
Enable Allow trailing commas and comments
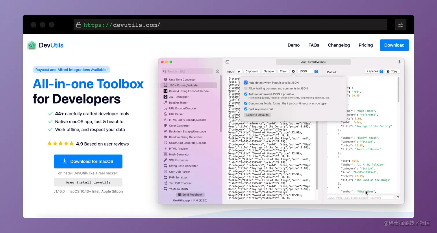246,88
